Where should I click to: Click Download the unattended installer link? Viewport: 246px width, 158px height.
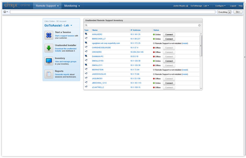(x=66, y=50)
